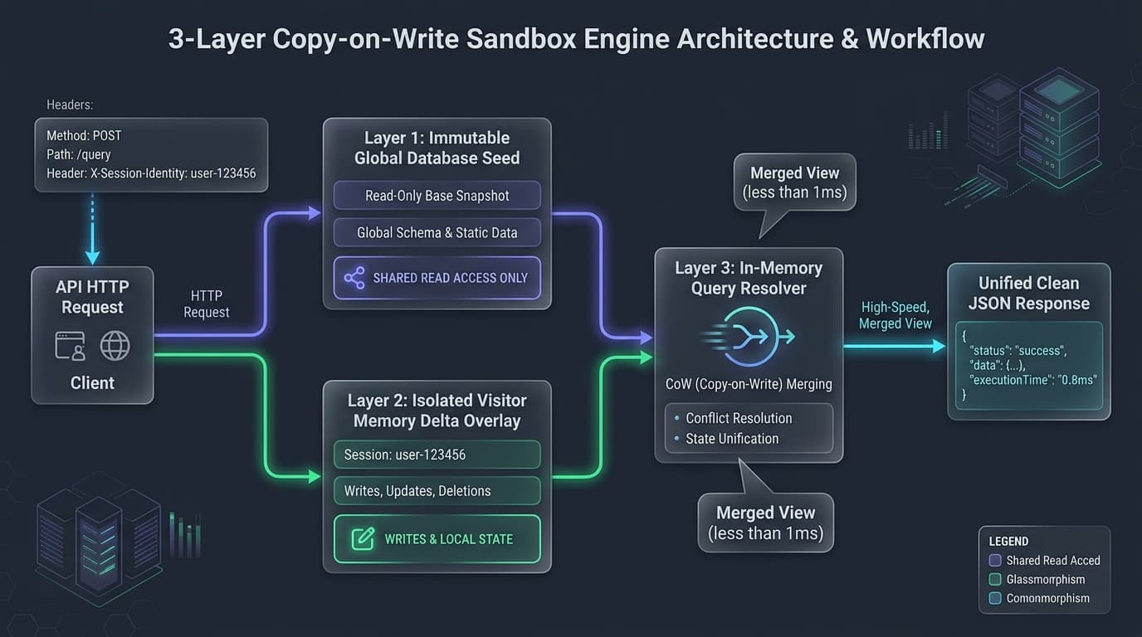
Task: Select the browser window user icon in Client box
Action: pos(70,345)
